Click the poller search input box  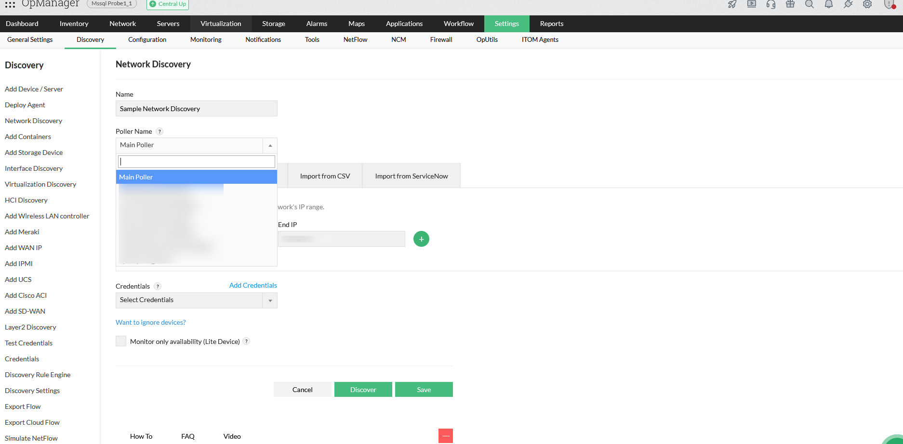point(197,162)
